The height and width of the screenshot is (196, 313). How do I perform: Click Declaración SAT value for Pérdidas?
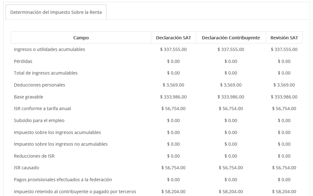pyautogui.click(x=173, y=61)
